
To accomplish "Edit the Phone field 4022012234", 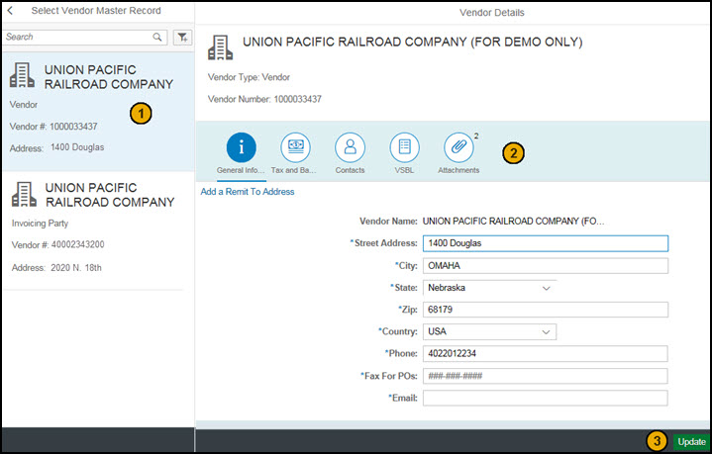I will 546,353.
